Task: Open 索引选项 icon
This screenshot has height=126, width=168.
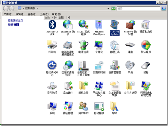Action: point(52,87)
